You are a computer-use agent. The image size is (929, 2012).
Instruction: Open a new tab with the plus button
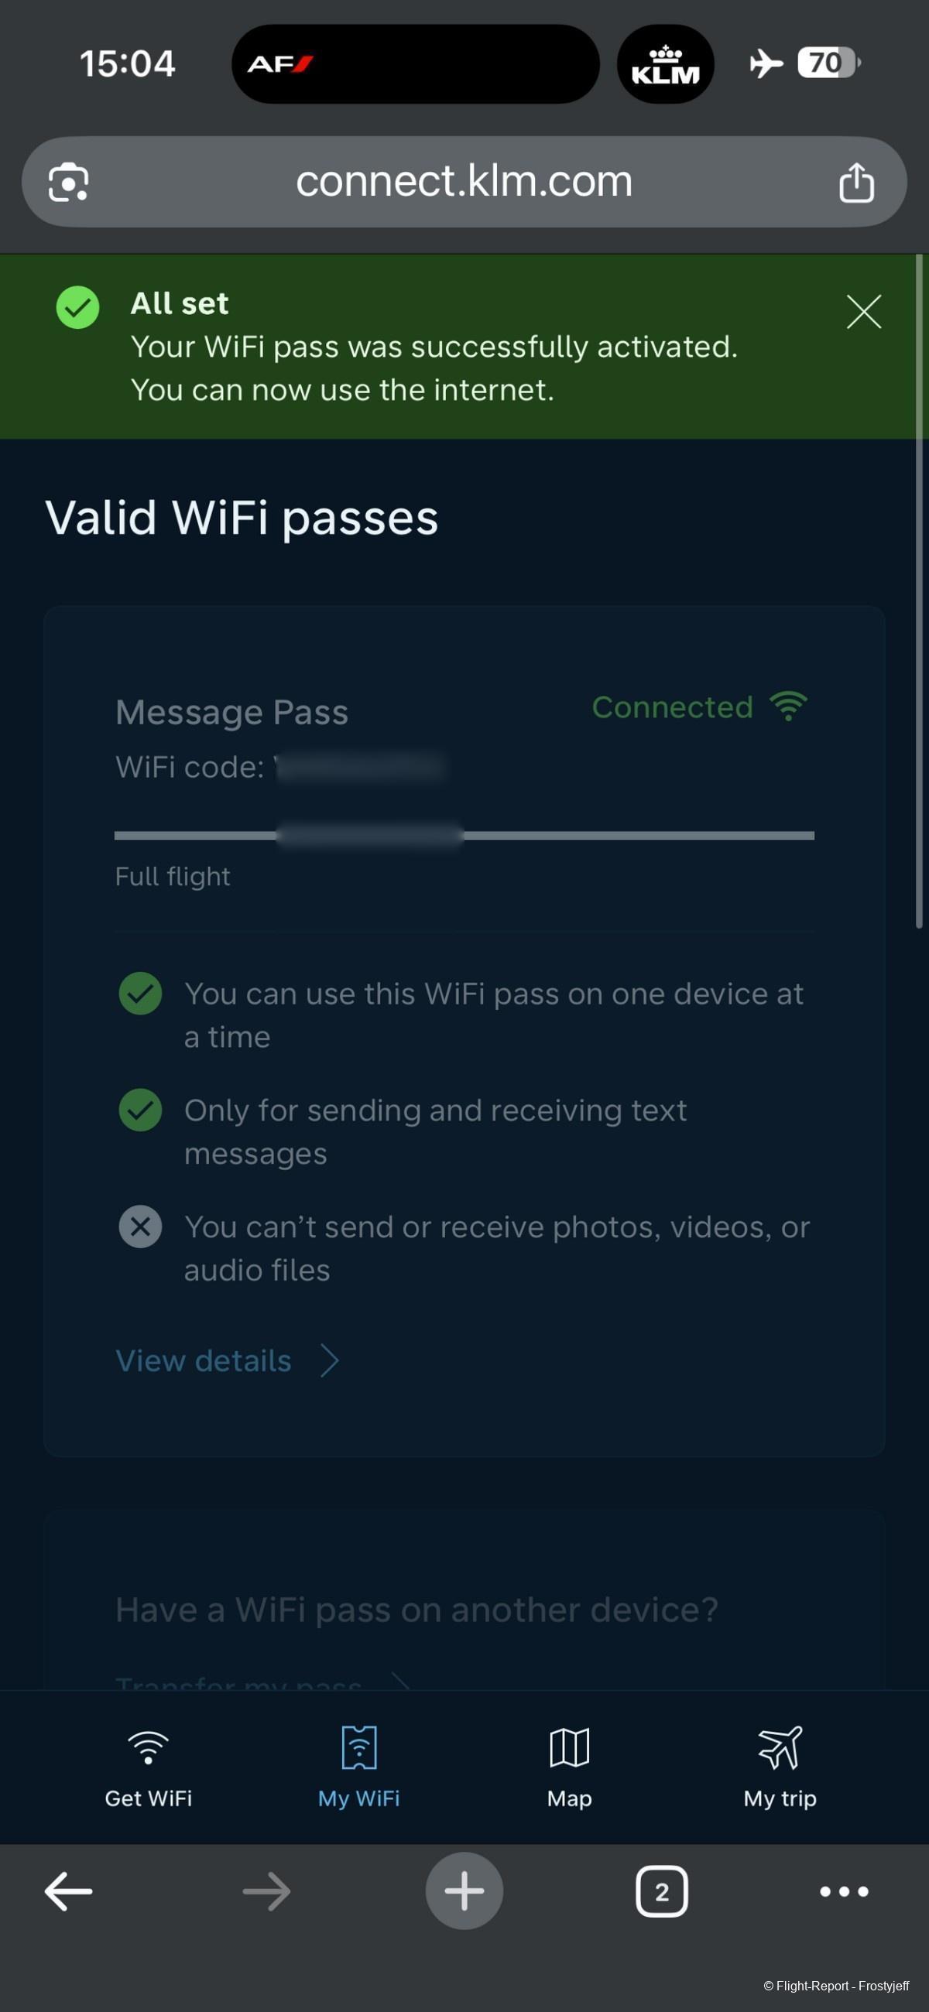(x=464, y=1891)
